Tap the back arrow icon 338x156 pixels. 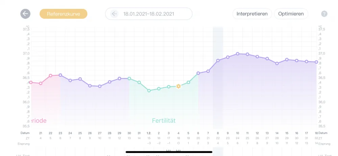25,14
